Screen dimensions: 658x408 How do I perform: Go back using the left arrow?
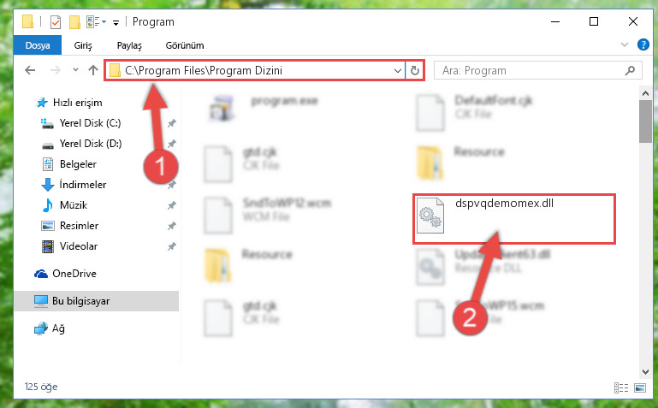coord(30,70)
